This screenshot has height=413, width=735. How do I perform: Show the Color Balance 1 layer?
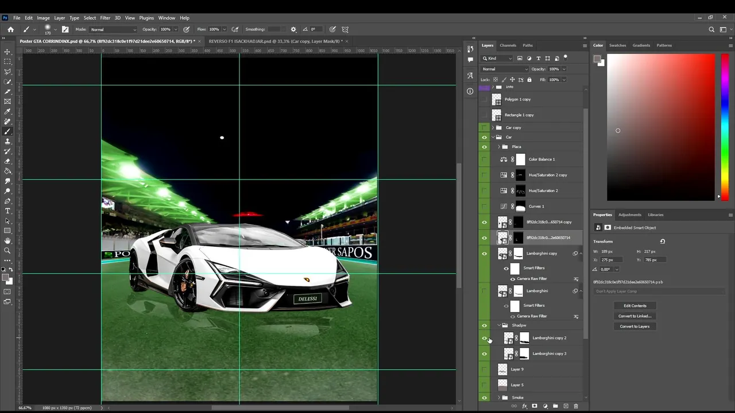coord(484,159)
